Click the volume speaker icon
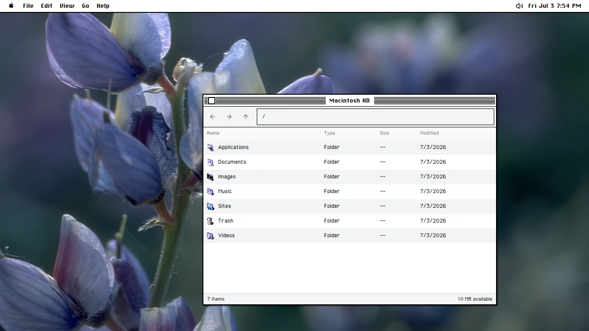Screen dimensions: 589x331 point(519,6)
